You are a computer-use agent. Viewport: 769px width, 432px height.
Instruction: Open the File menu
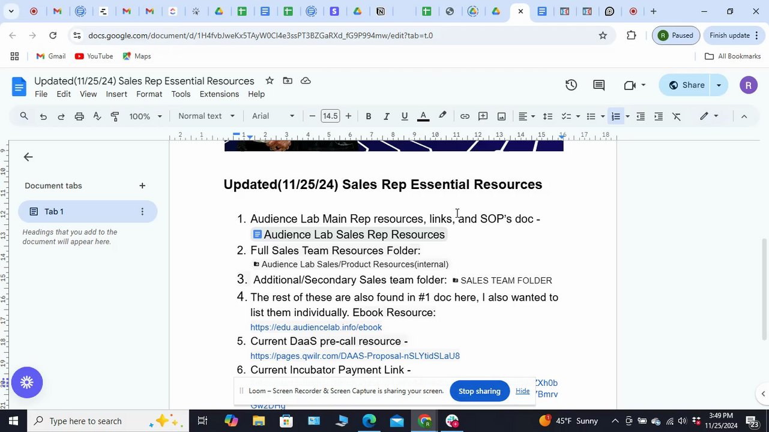(41, 94)
